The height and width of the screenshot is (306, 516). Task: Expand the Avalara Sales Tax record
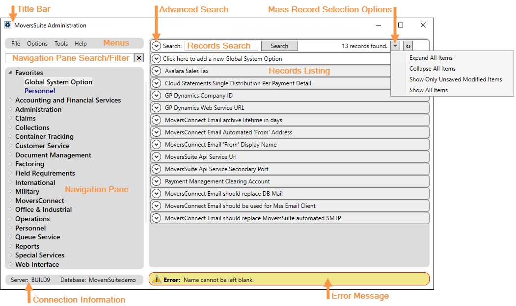click(157, 71)
